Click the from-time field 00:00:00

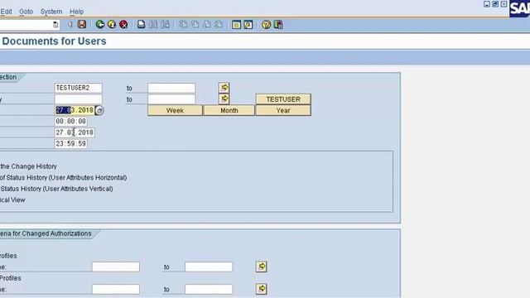70,122
